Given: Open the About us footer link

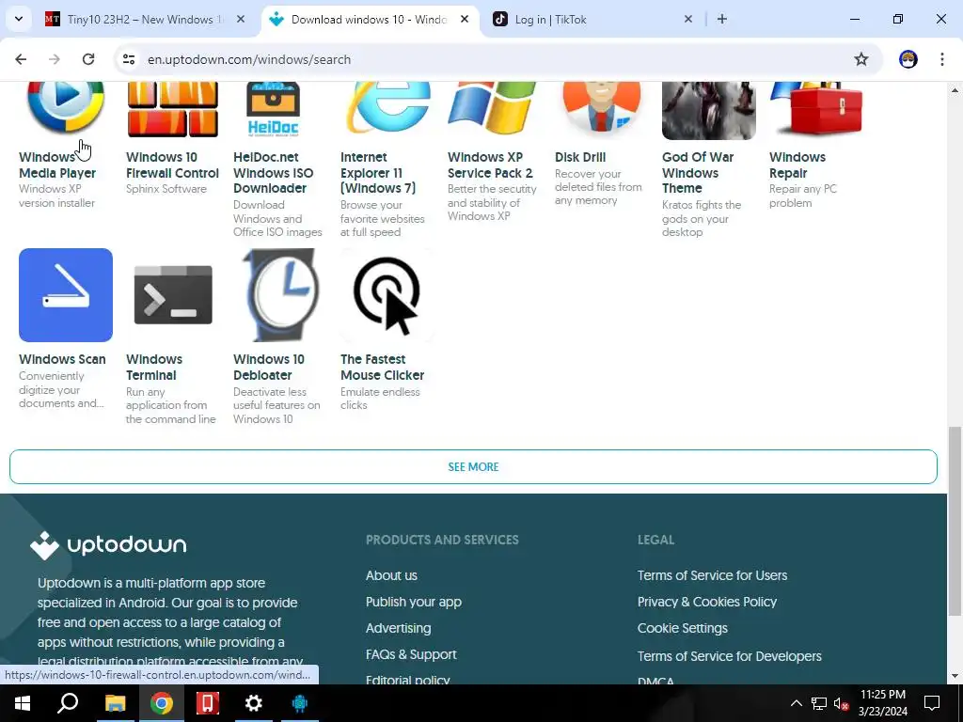Looking at the screenshot, I should (x=391, y=576).
